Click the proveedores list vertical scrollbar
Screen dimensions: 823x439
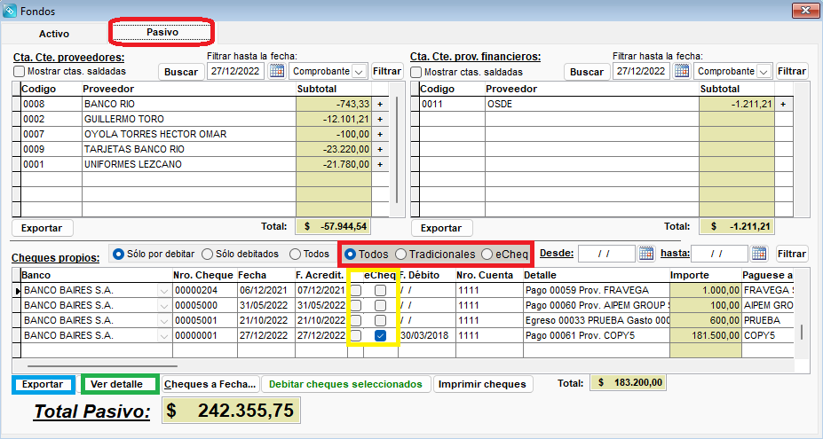398,150
